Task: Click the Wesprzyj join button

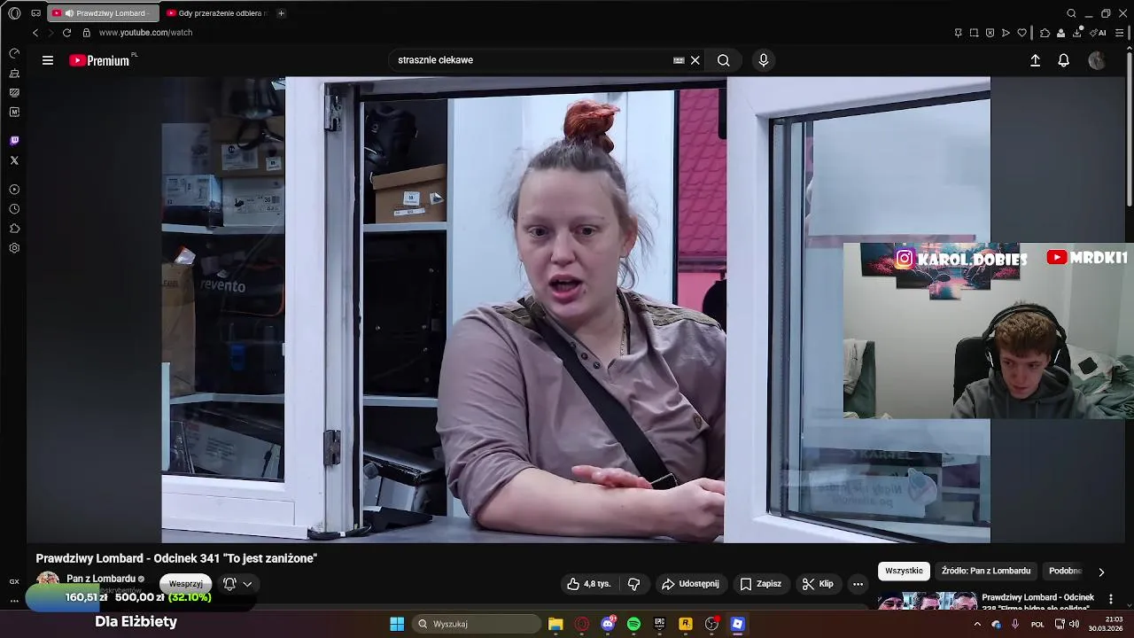Action: pos(186,584)
